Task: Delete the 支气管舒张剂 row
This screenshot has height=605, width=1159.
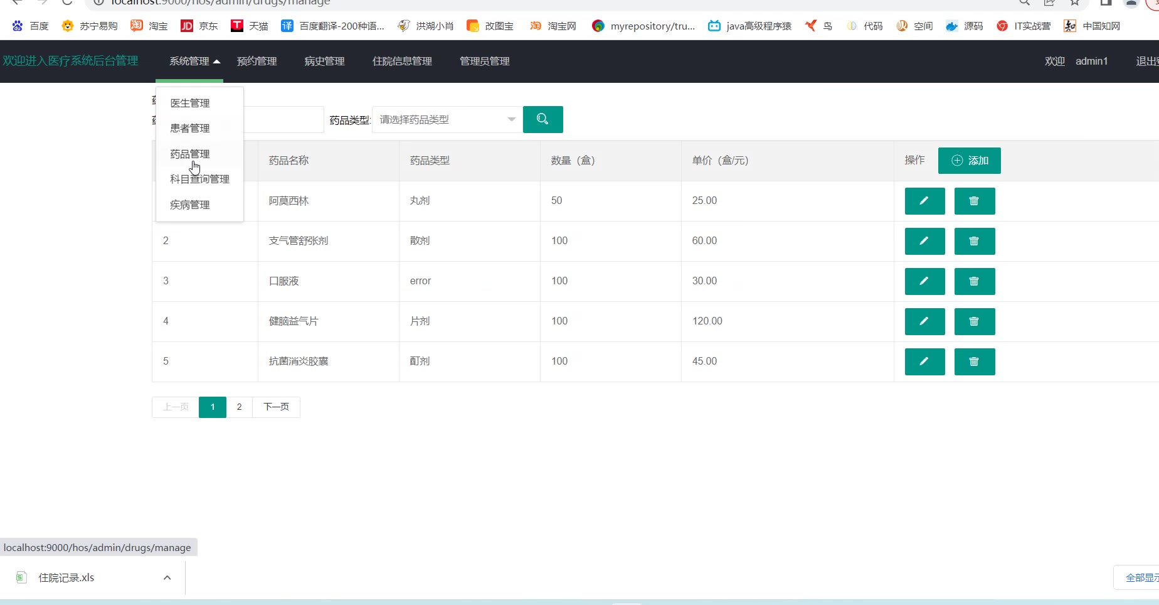Action: click(974, 241)
